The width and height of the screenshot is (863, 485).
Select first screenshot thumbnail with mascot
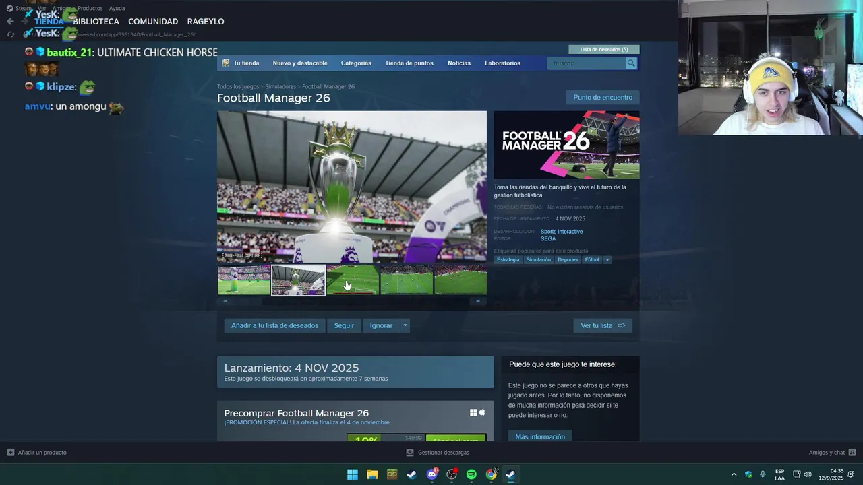point(244,280)
